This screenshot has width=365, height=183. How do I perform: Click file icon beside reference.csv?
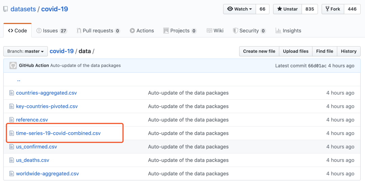click(x=11, y=120)
